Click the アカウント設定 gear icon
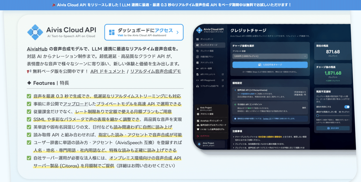 [199, 114]
